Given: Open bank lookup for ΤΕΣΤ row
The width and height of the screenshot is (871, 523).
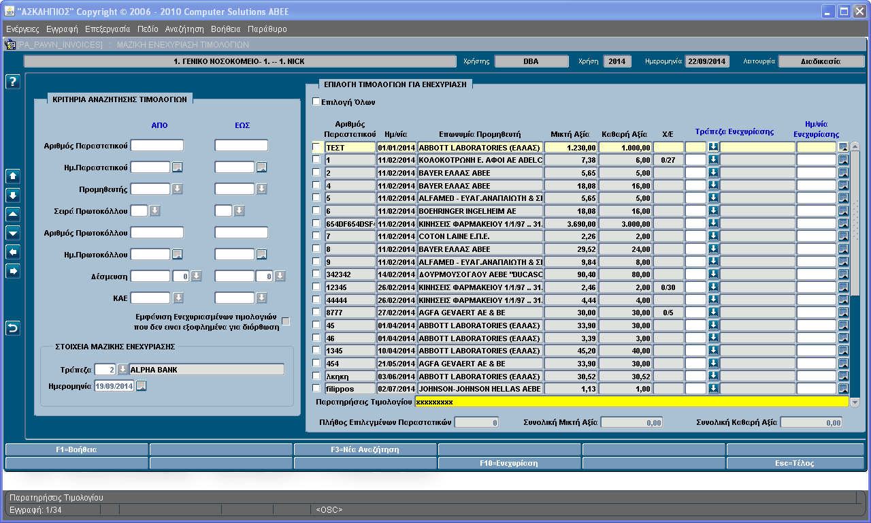Looking at the screenshot, I should (713, 147).
